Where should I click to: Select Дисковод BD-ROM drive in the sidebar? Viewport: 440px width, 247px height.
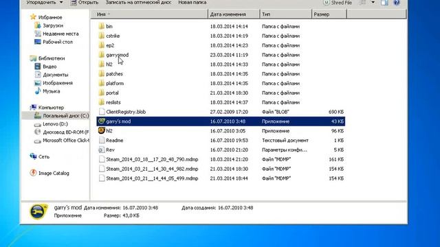(x=61, y=132)
